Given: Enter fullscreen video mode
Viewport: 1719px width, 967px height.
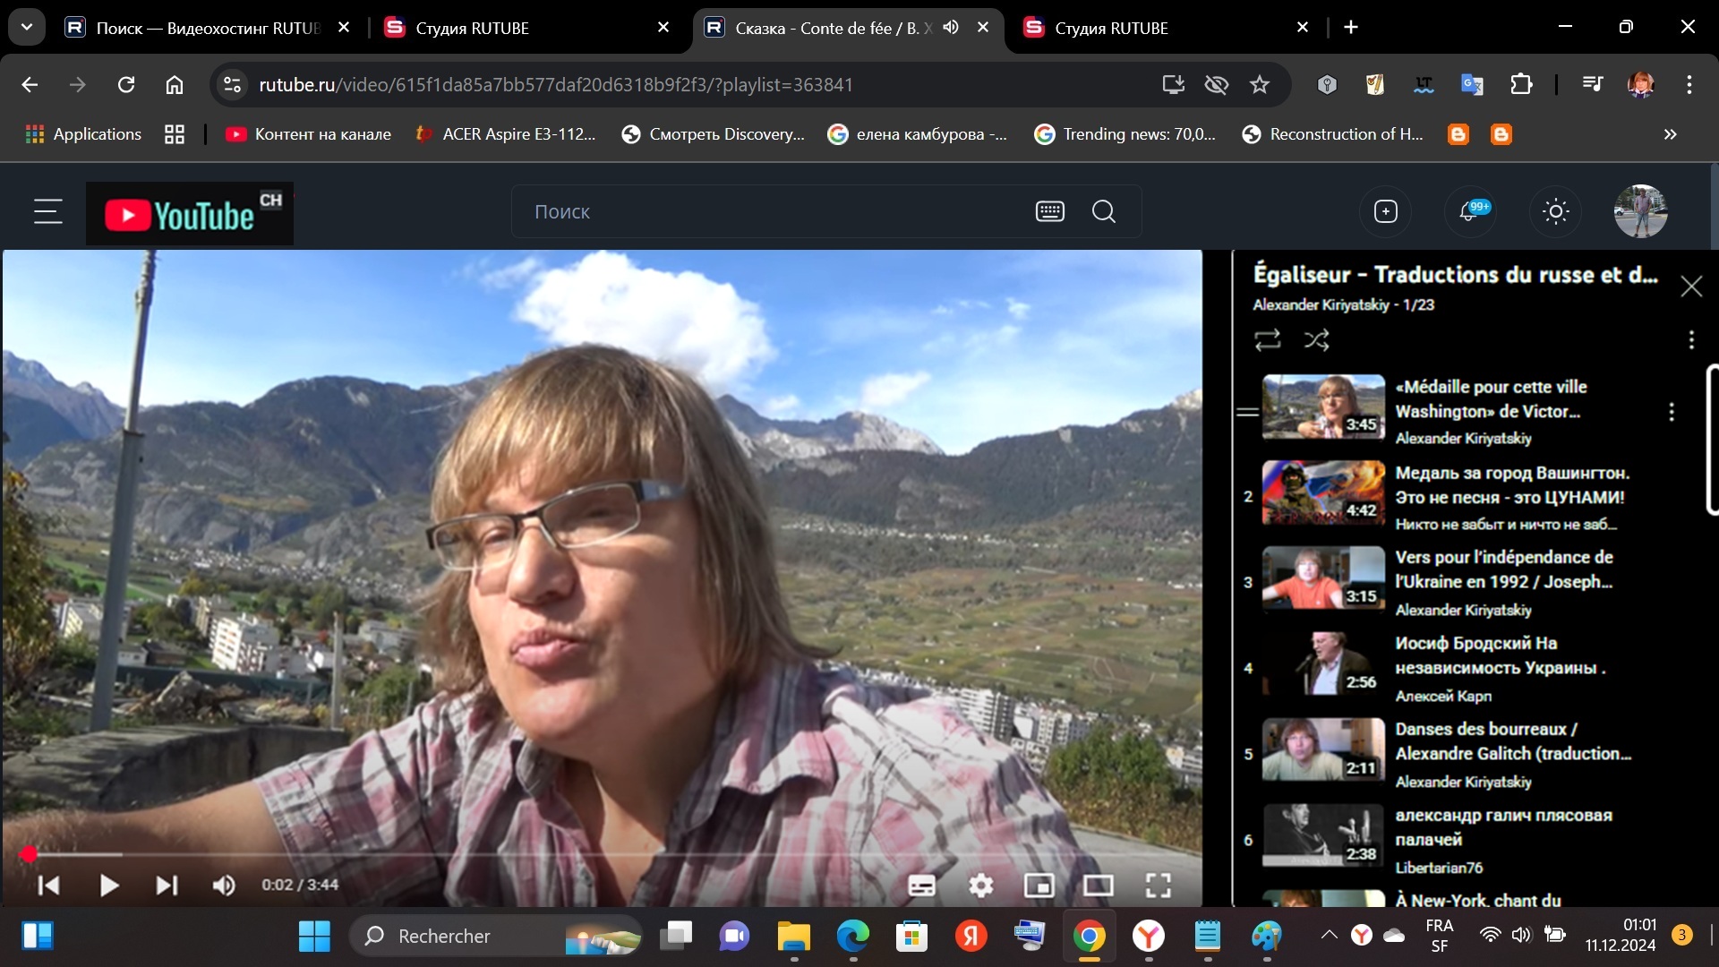Looking at the screenshot, I should point(1158,886).
